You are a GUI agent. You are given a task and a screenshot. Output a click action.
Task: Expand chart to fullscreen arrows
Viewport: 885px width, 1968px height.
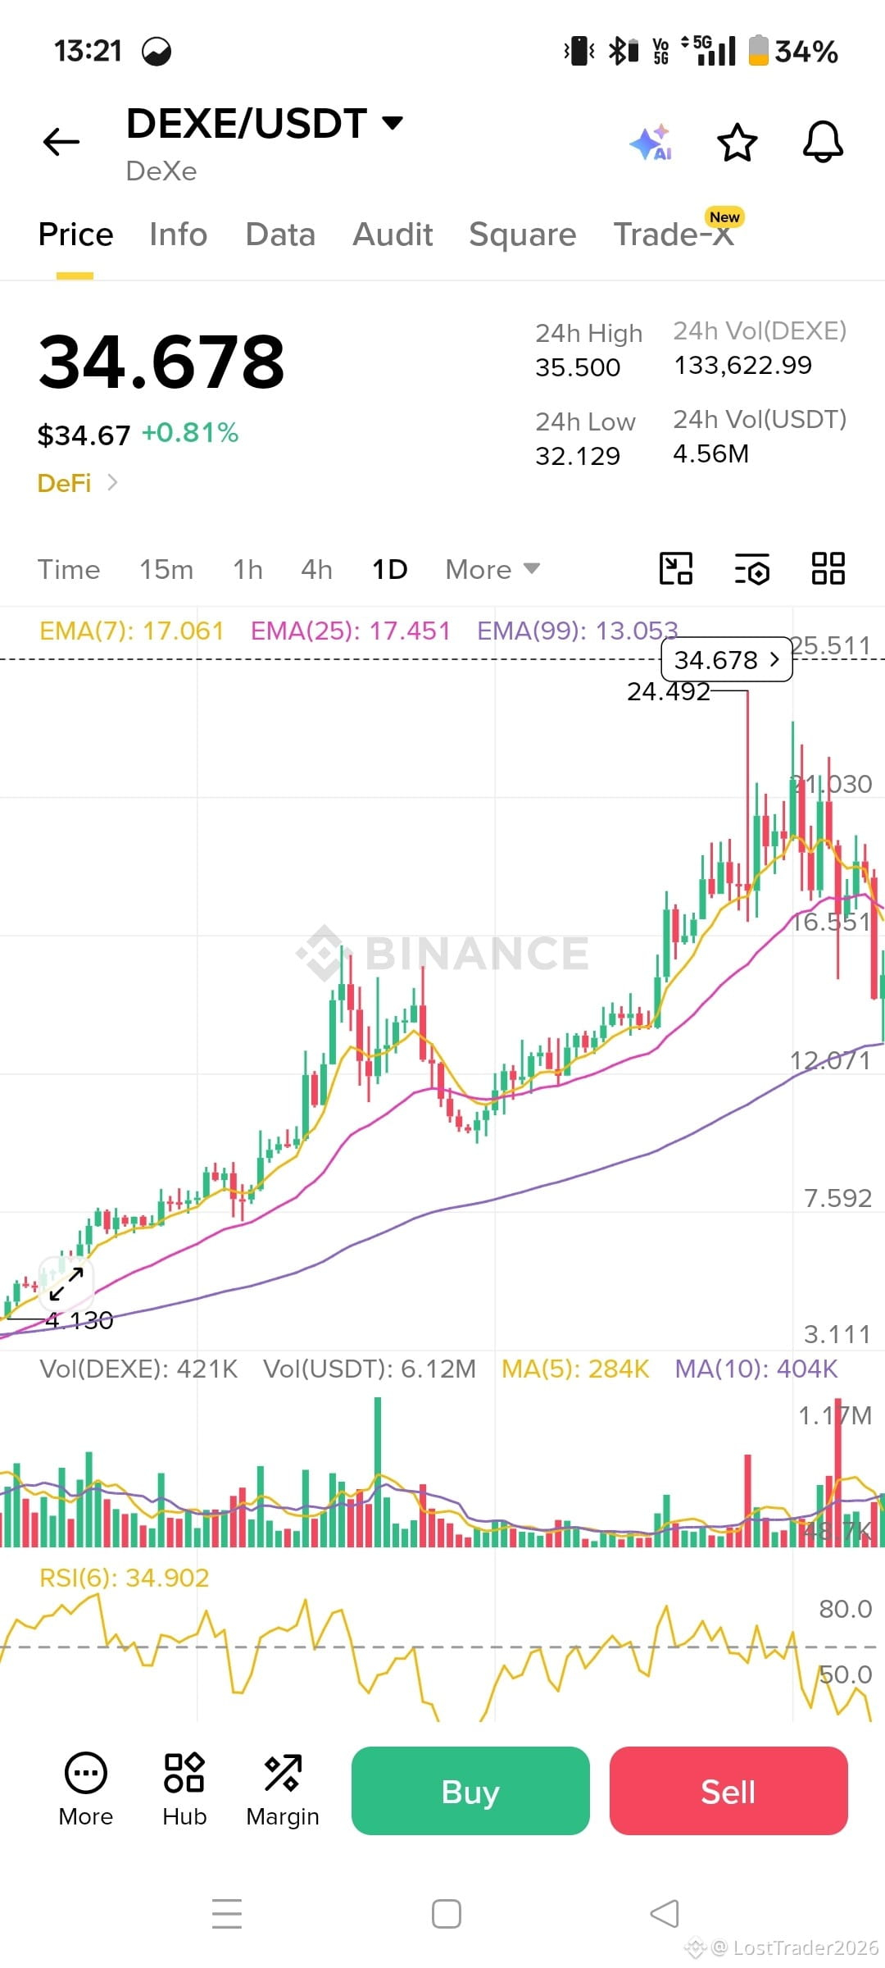click(x=66, y=1283)
